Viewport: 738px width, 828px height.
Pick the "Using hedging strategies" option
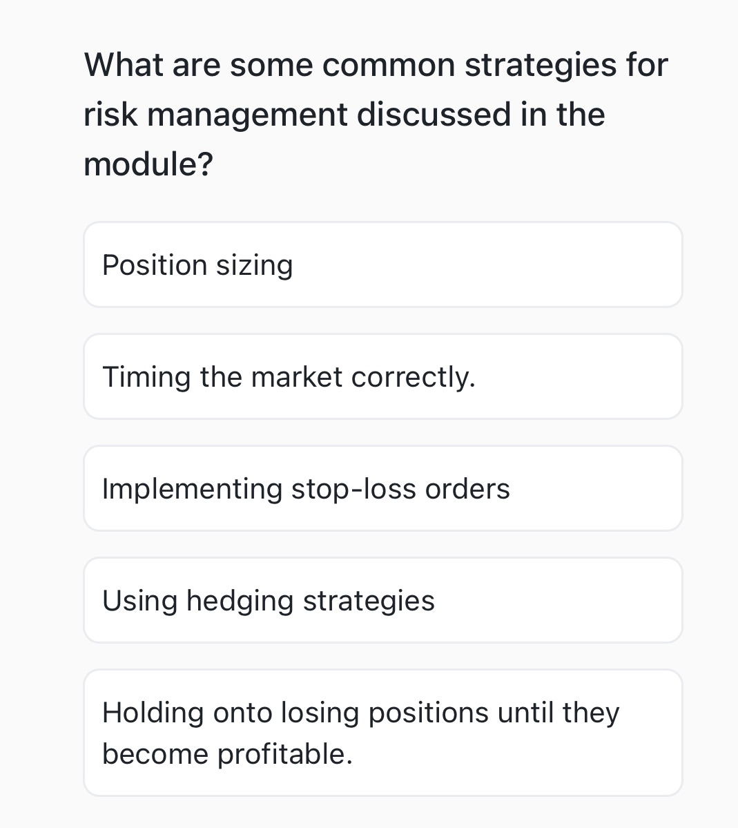point(382,600)
